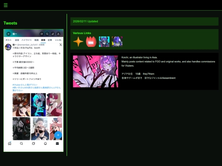Open the red tulip-shaped link icon
This screenshot has height=166, width=222.
91,42
